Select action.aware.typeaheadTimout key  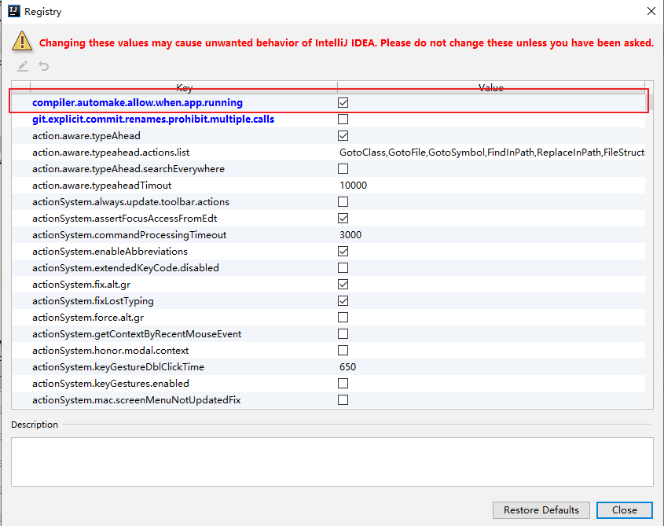[x=101, y=186]
